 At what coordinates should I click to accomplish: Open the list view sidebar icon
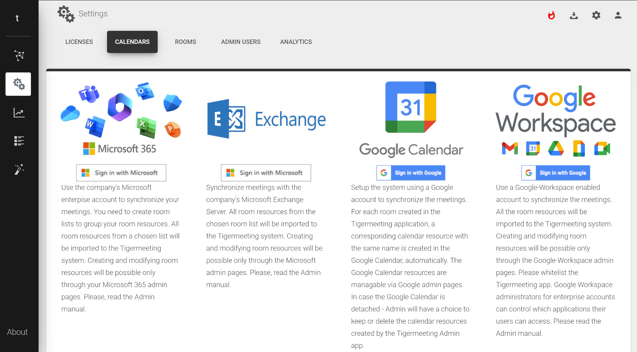tap(19, 141)
